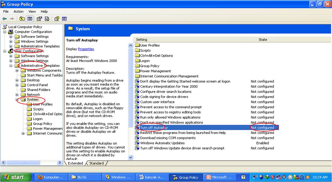Image resolution: width=332 pixels, height=182 pixels.
Task: Open the Action menu
Action: [x=18, y=11]
